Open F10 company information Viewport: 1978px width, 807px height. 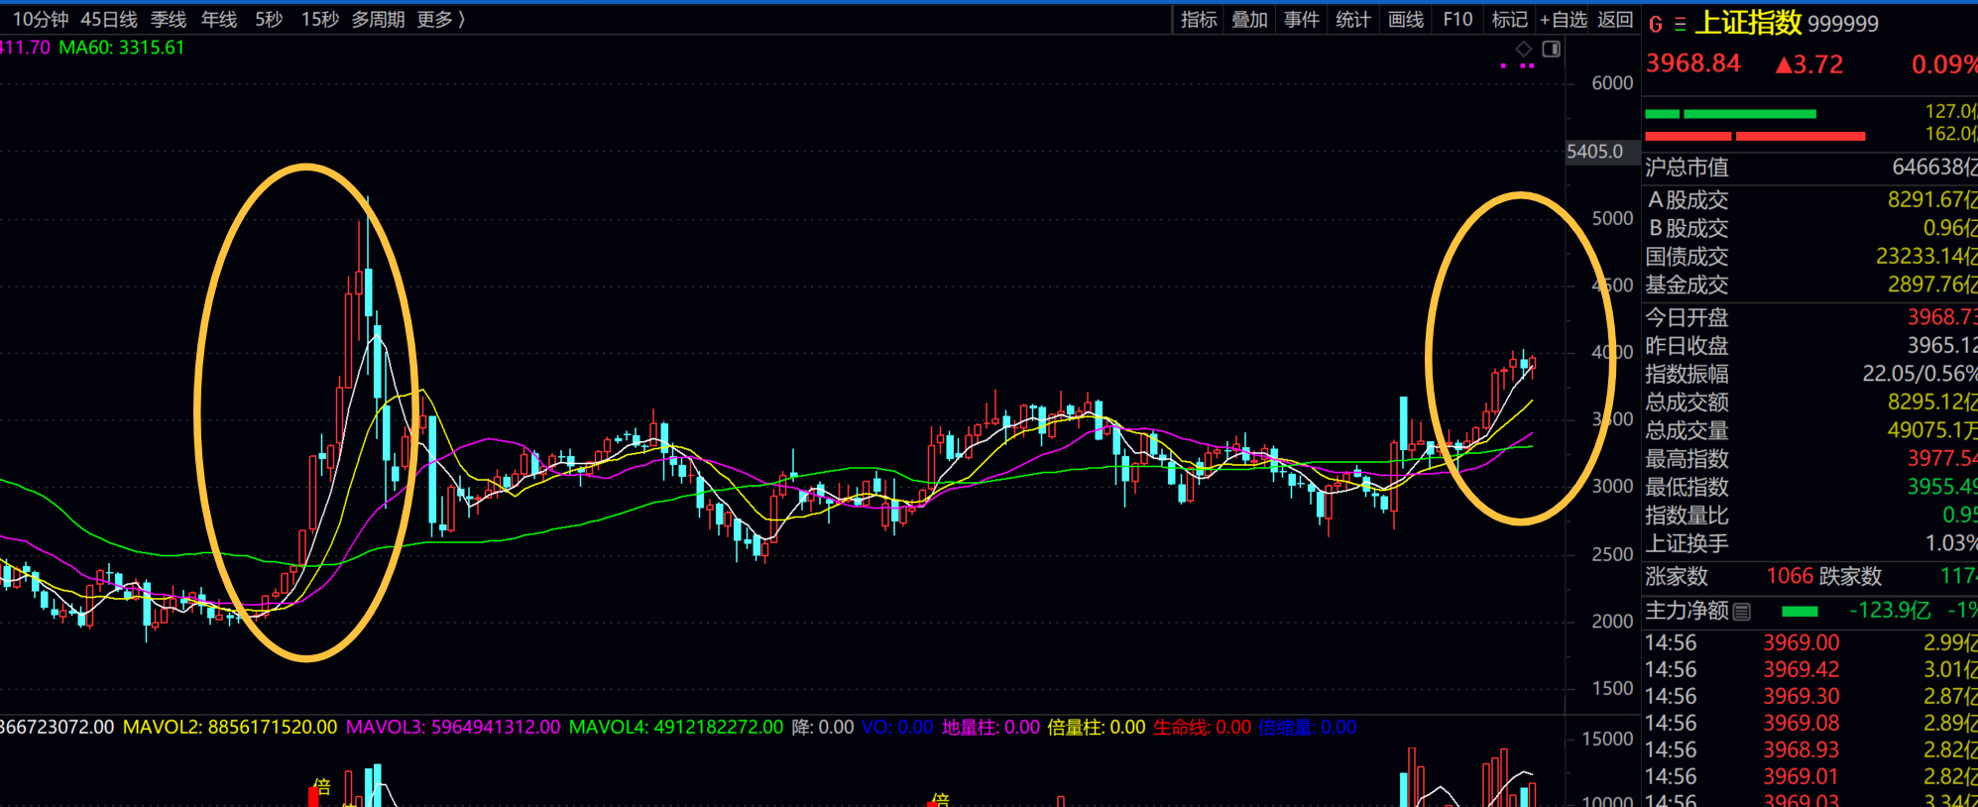1457,20
